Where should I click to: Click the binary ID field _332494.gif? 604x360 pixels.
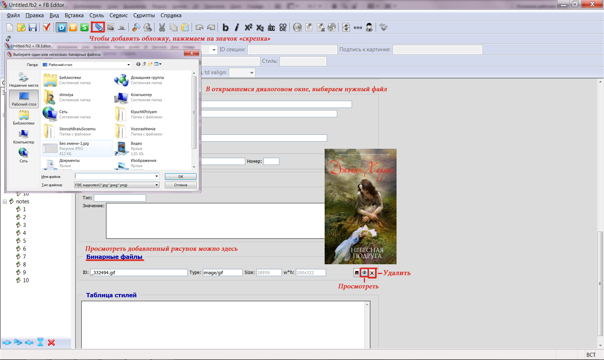click(139, 273)
